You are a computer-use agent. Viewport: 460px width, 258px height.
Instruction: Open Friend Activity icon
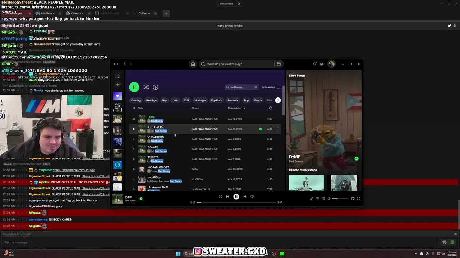[x=321, y=64]
